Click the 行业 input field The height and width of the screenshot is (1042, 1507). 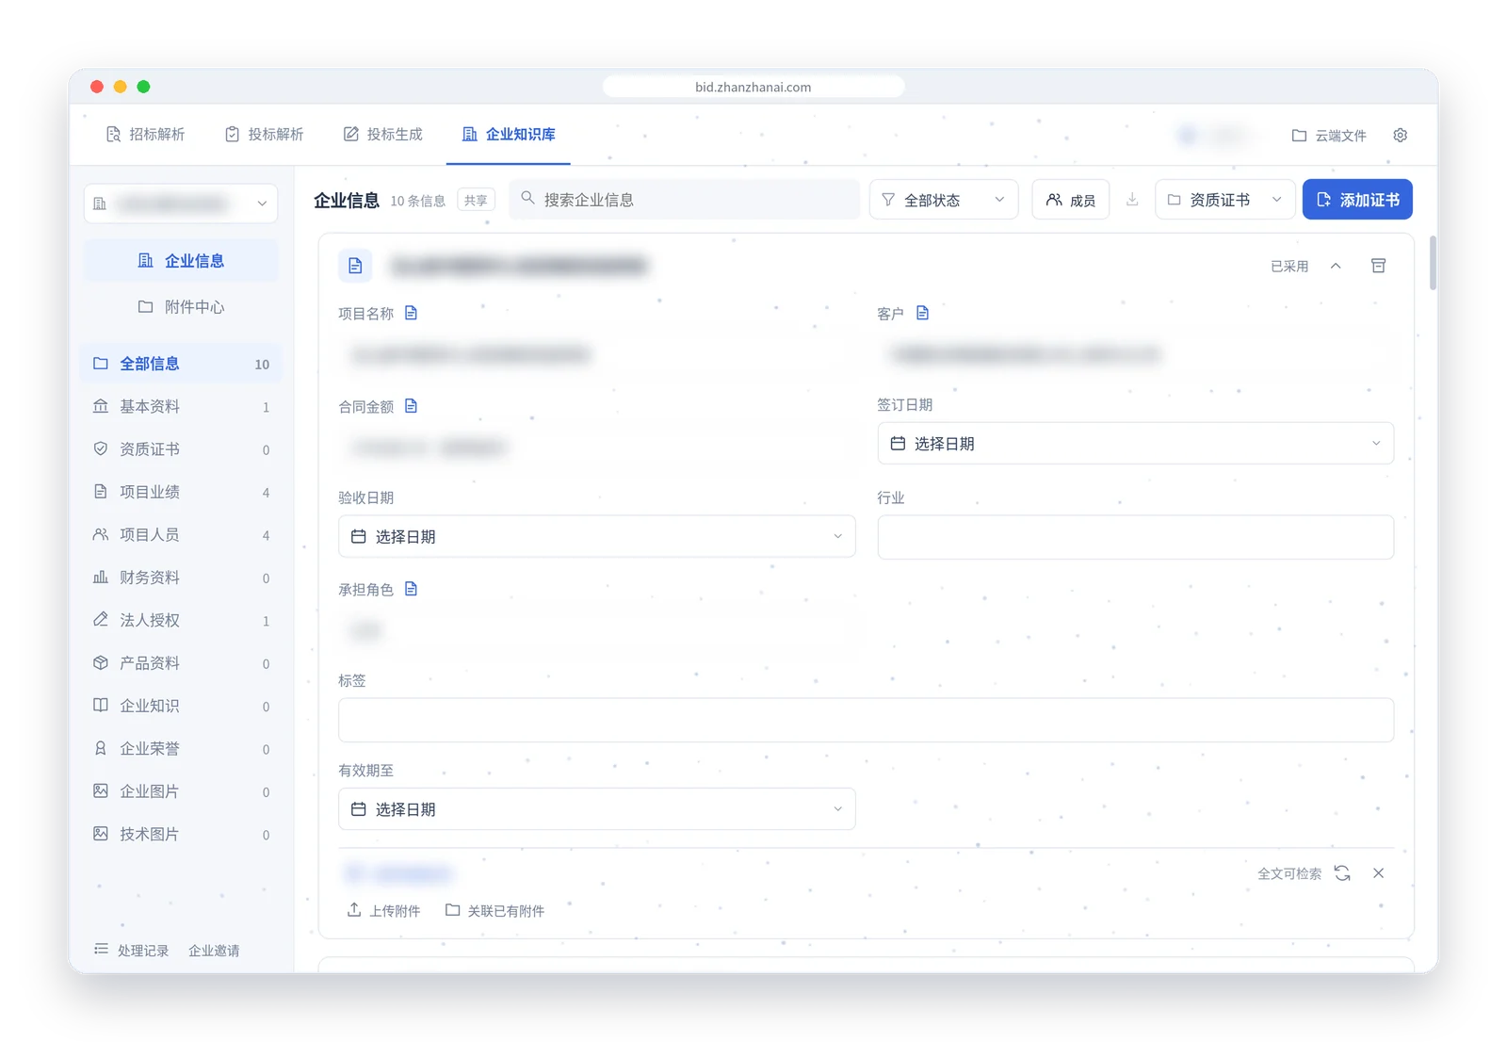click(1136, 537)
